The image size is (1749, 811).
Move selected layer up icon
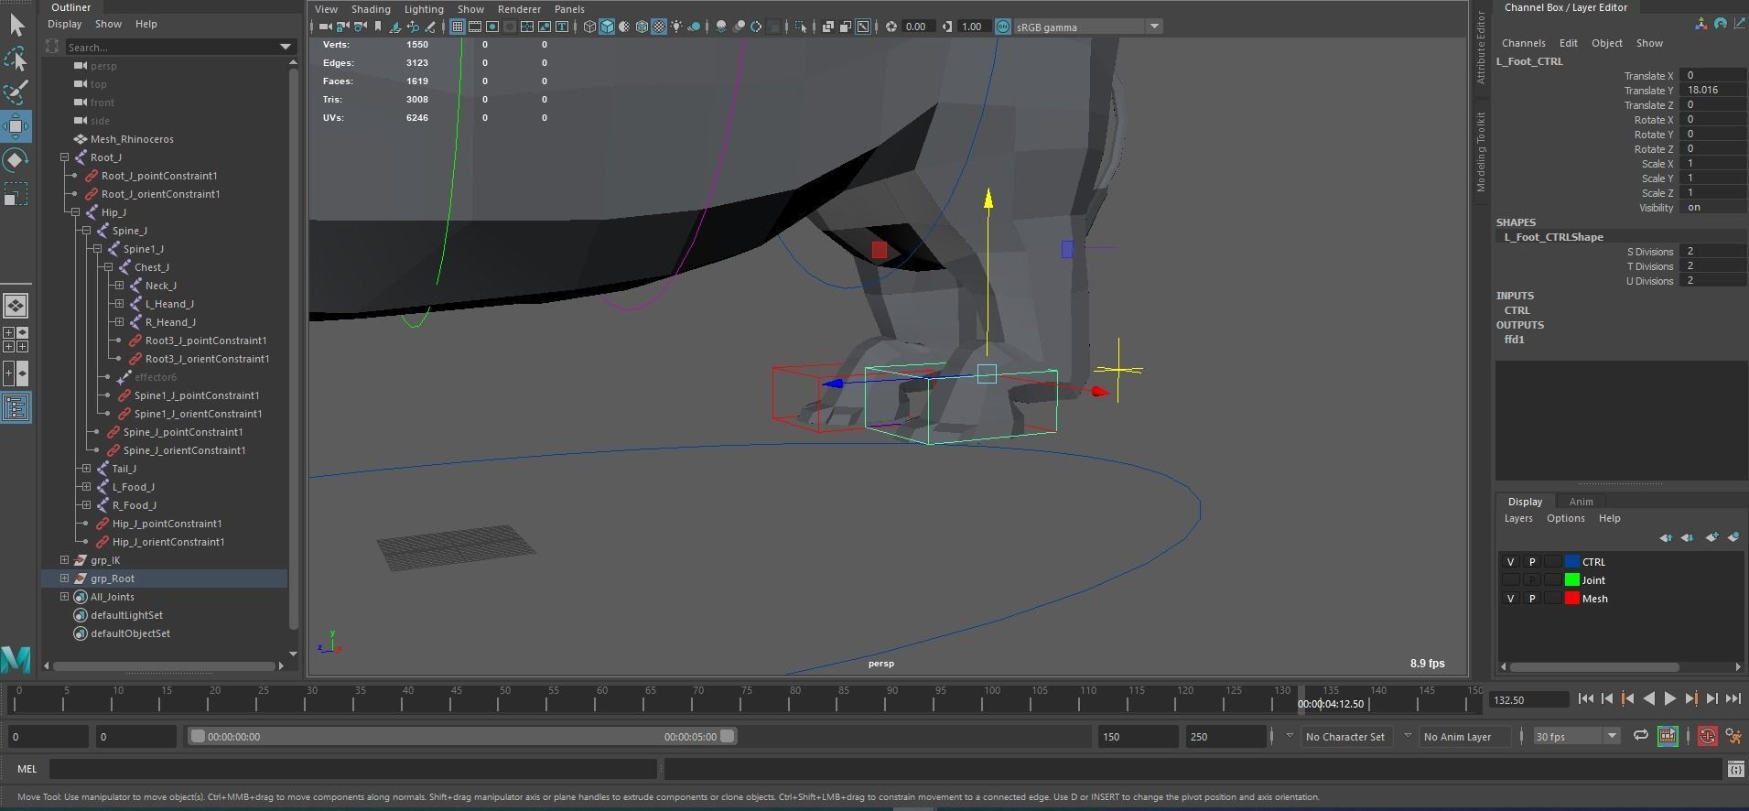[1666, 537]
